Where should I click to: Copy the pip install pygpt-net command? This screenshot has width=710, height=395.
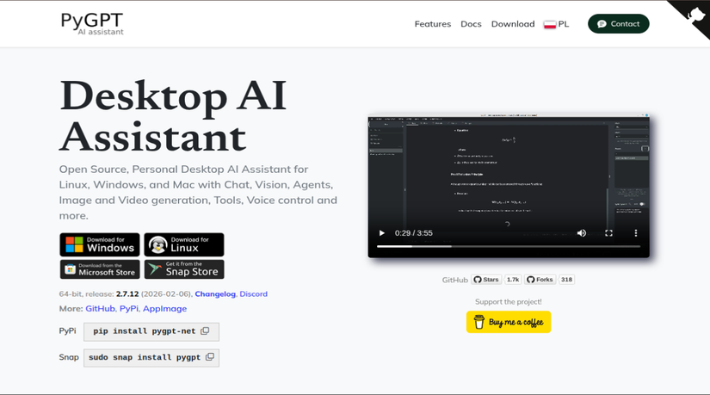click(205, 331)
